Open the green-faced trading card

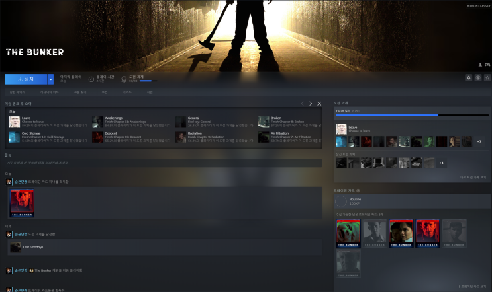point(348,233)
